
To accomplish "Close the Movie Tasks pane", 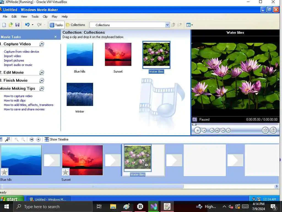I will [56, 37].
